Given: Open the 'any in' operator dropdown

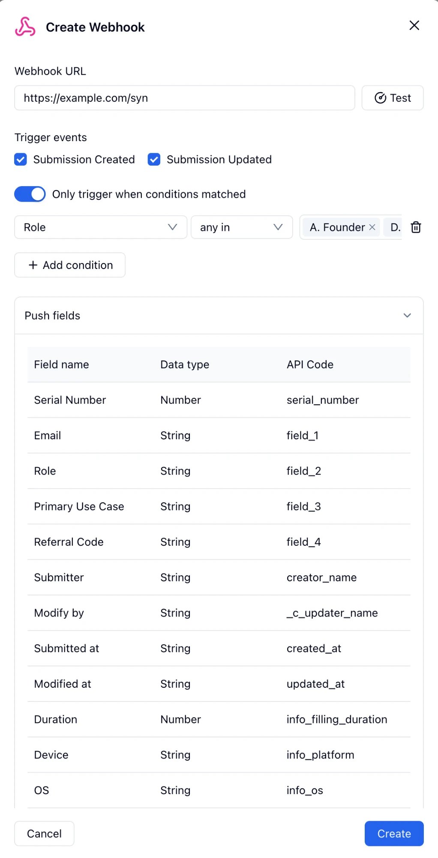Looking at the screenshot, I should point(242,227).
